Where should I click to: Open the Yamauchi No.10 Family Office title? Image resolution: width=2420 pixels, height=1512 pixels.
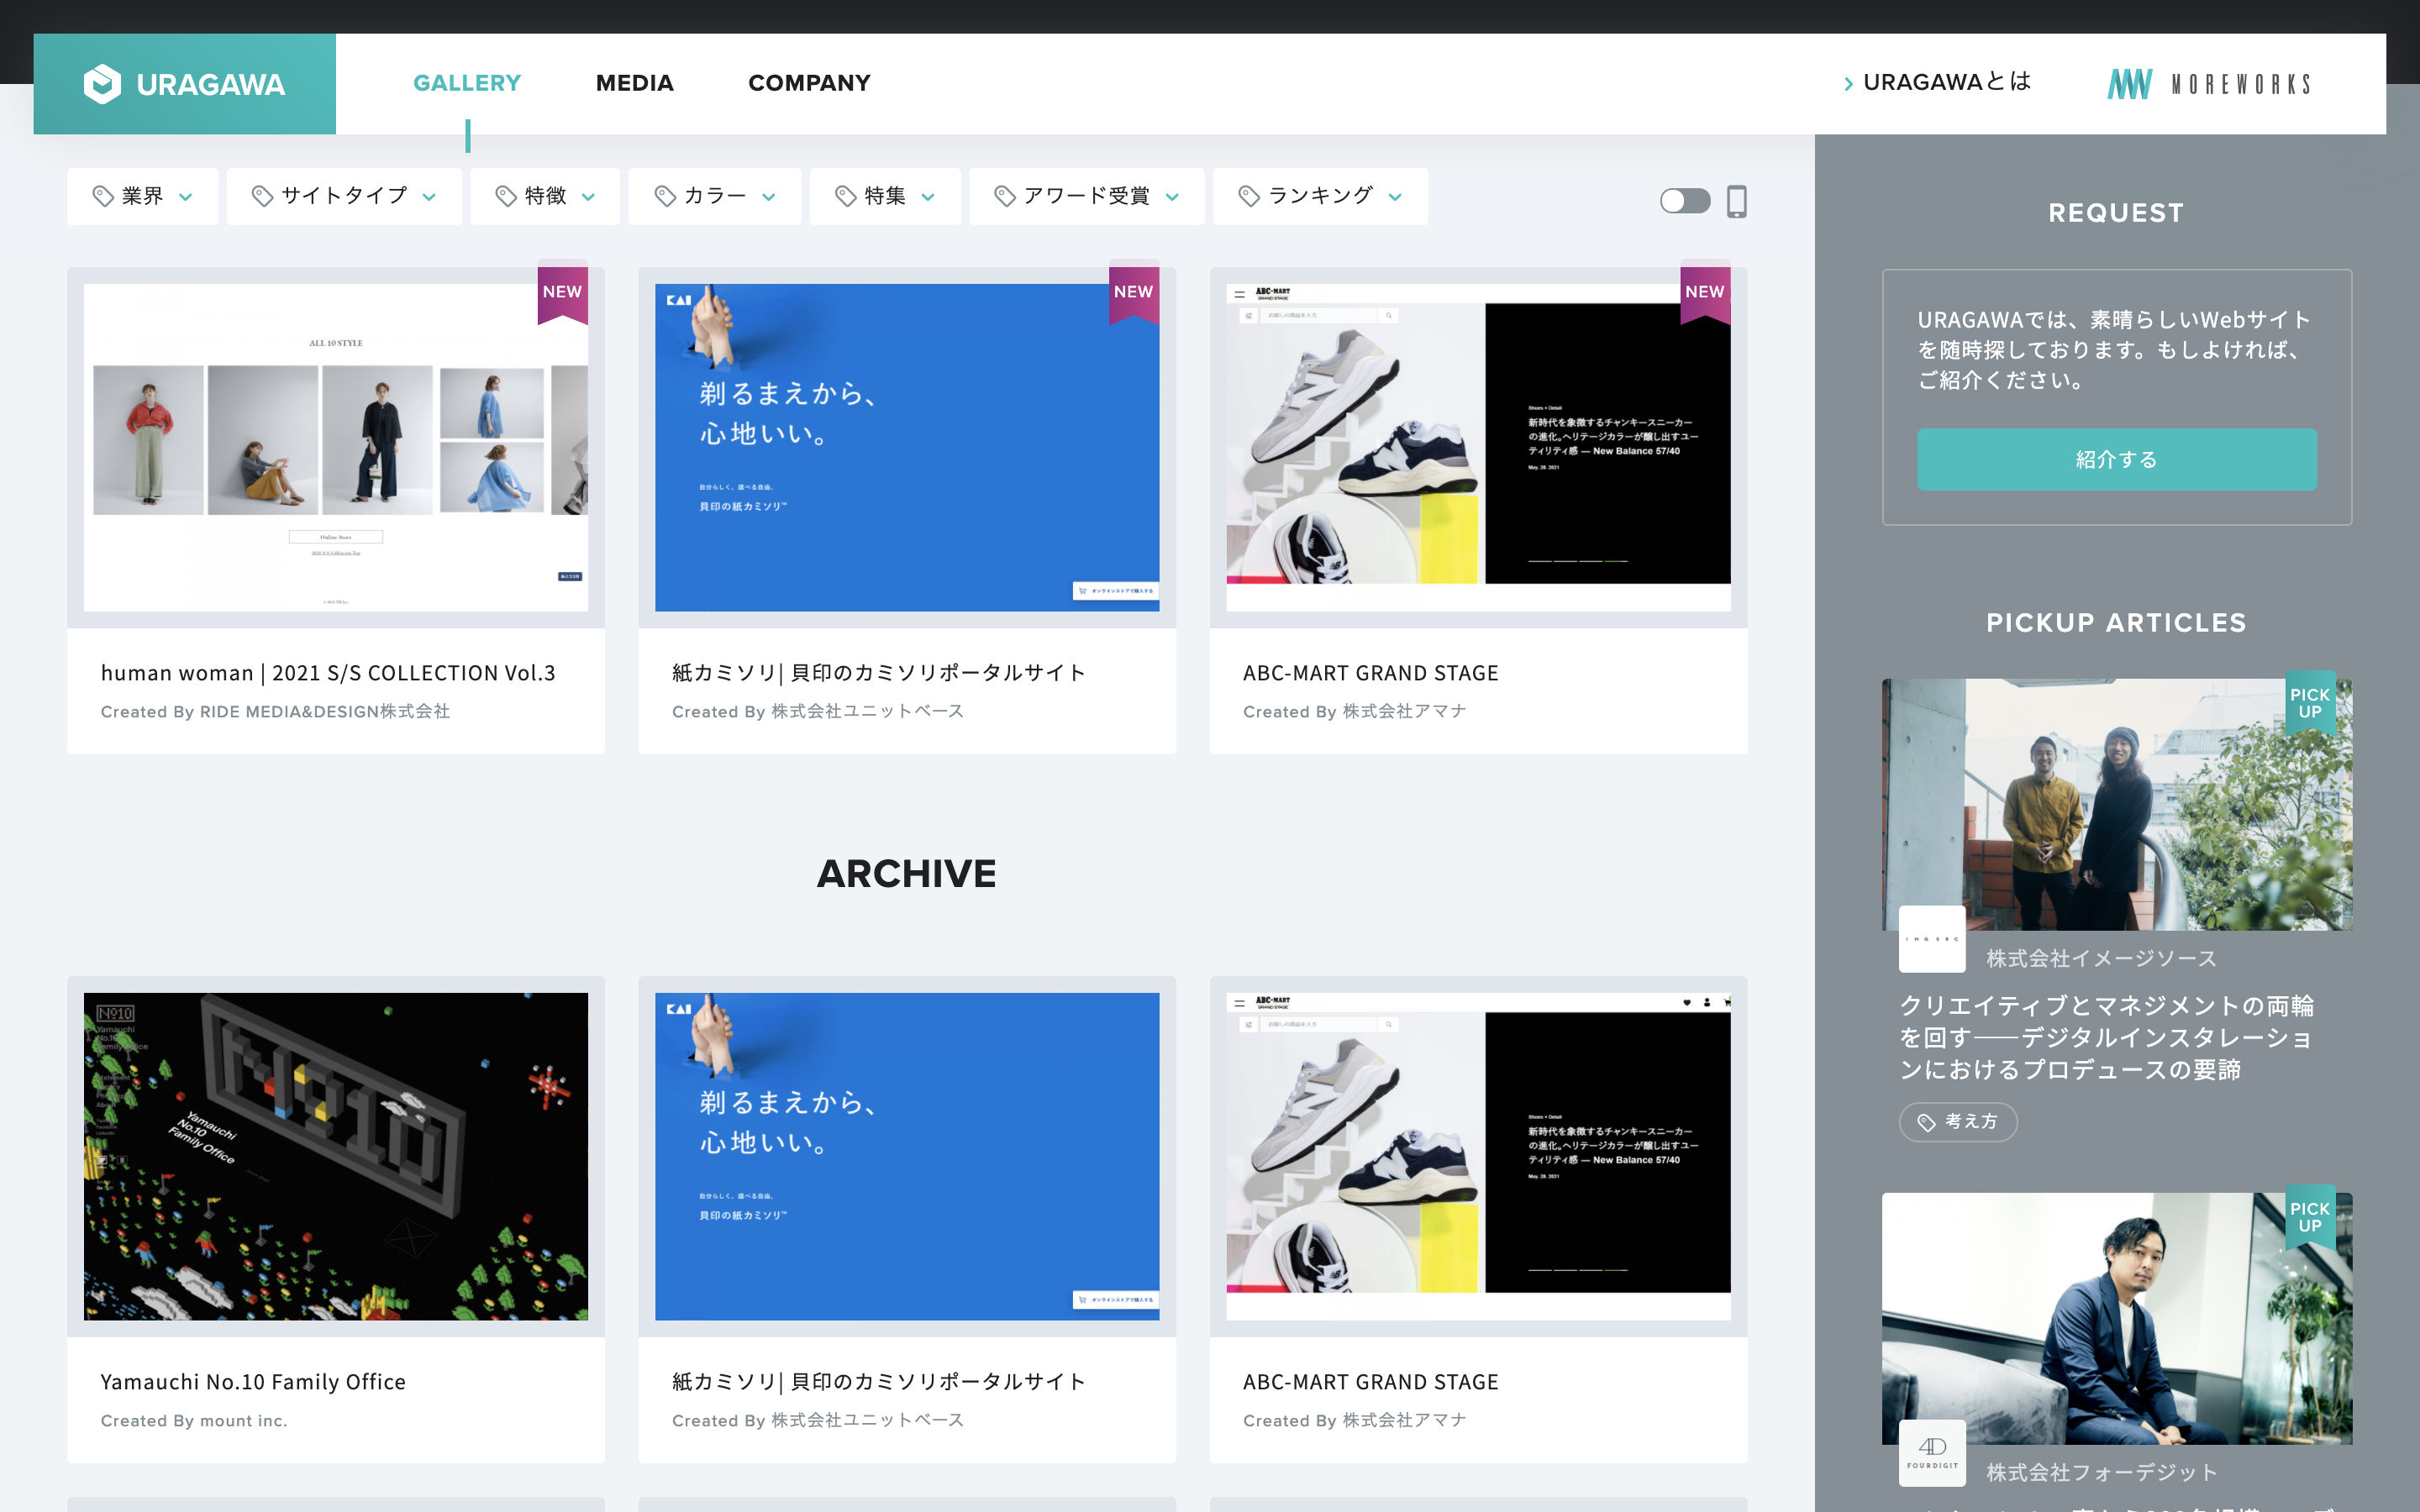point(253,1382)
